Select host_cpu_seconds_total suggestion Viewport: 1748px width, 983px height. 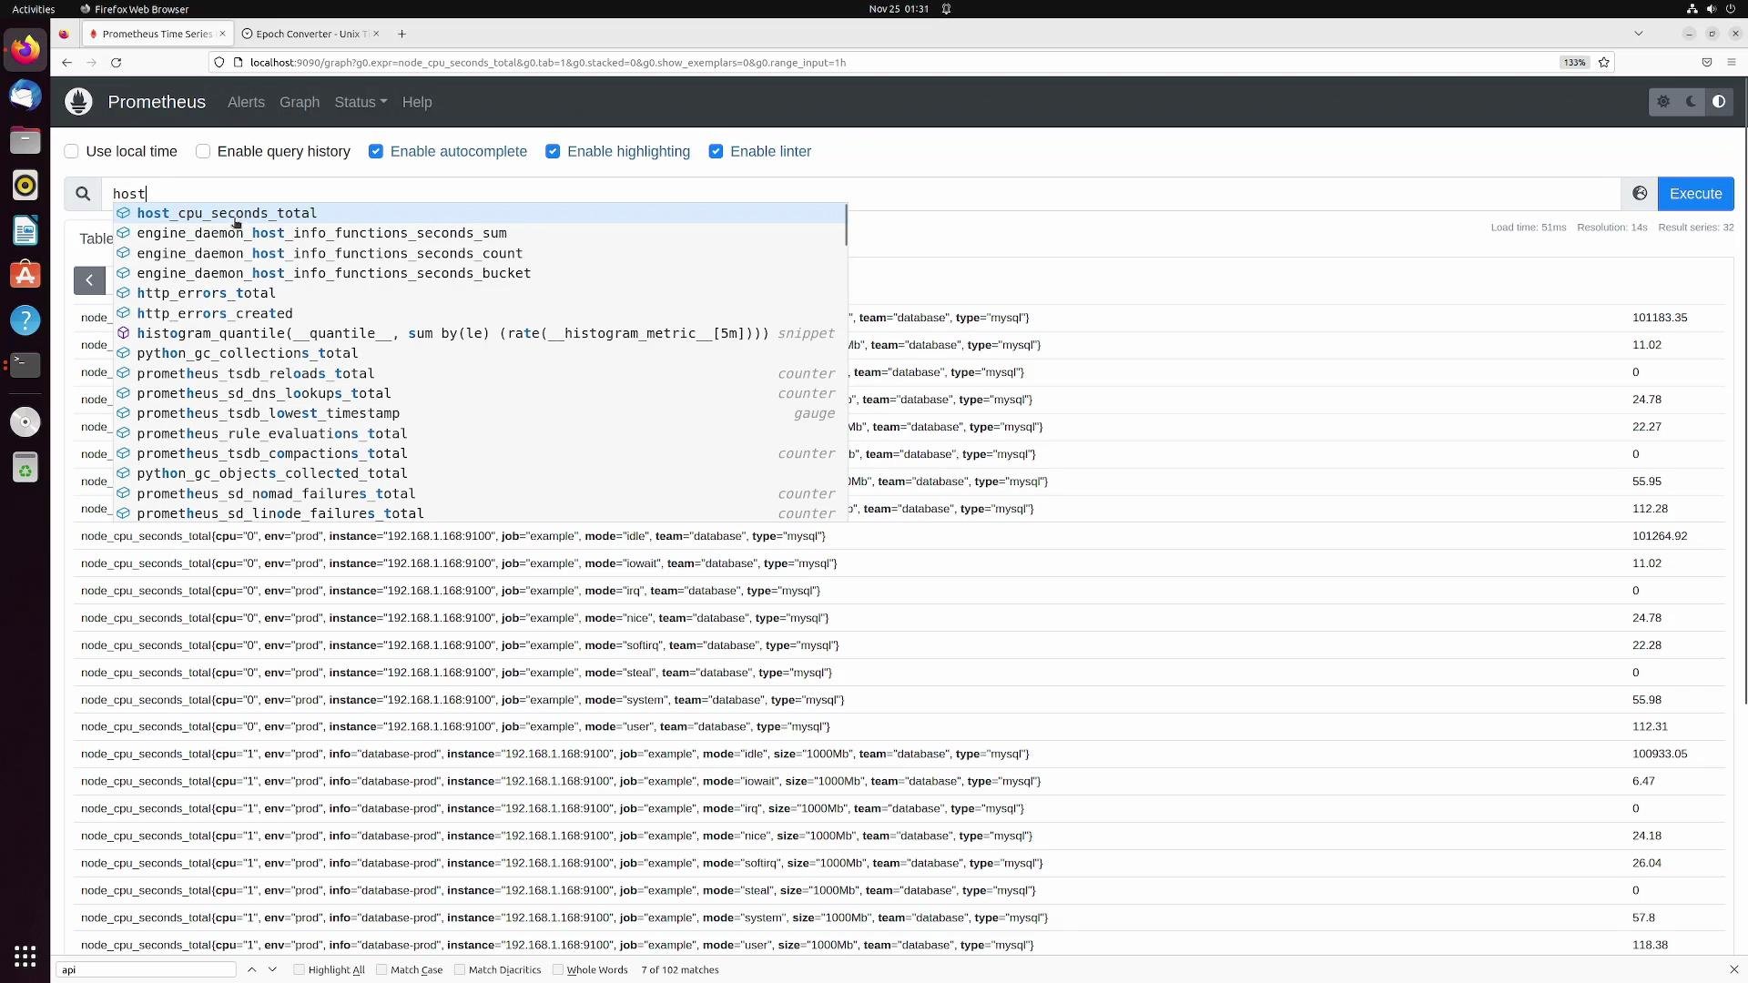(480, 213)
